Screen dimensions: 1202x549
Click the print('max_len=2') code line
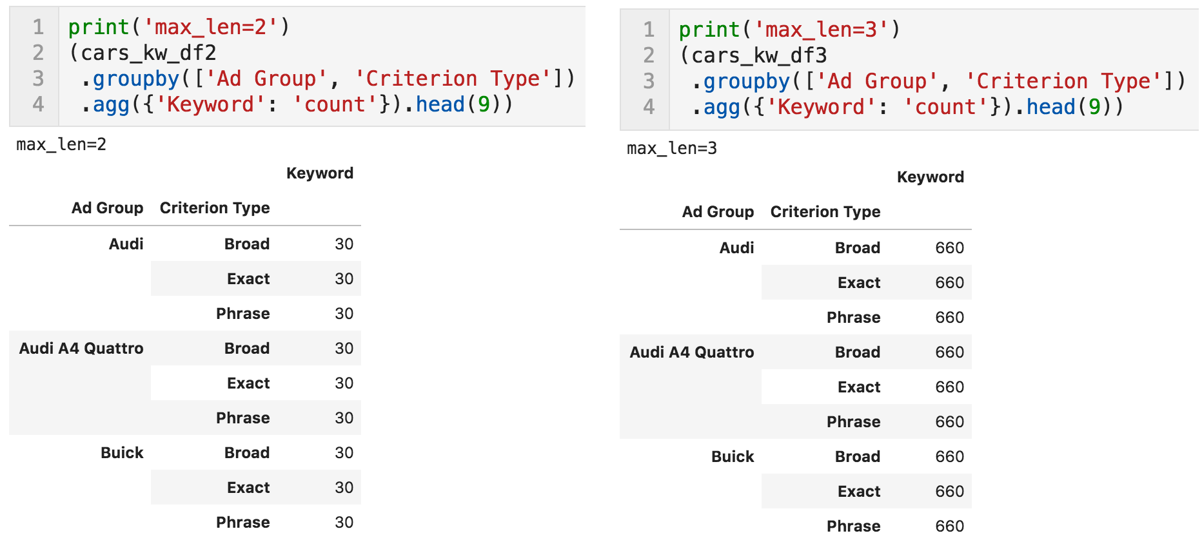[x=179, y=27]
